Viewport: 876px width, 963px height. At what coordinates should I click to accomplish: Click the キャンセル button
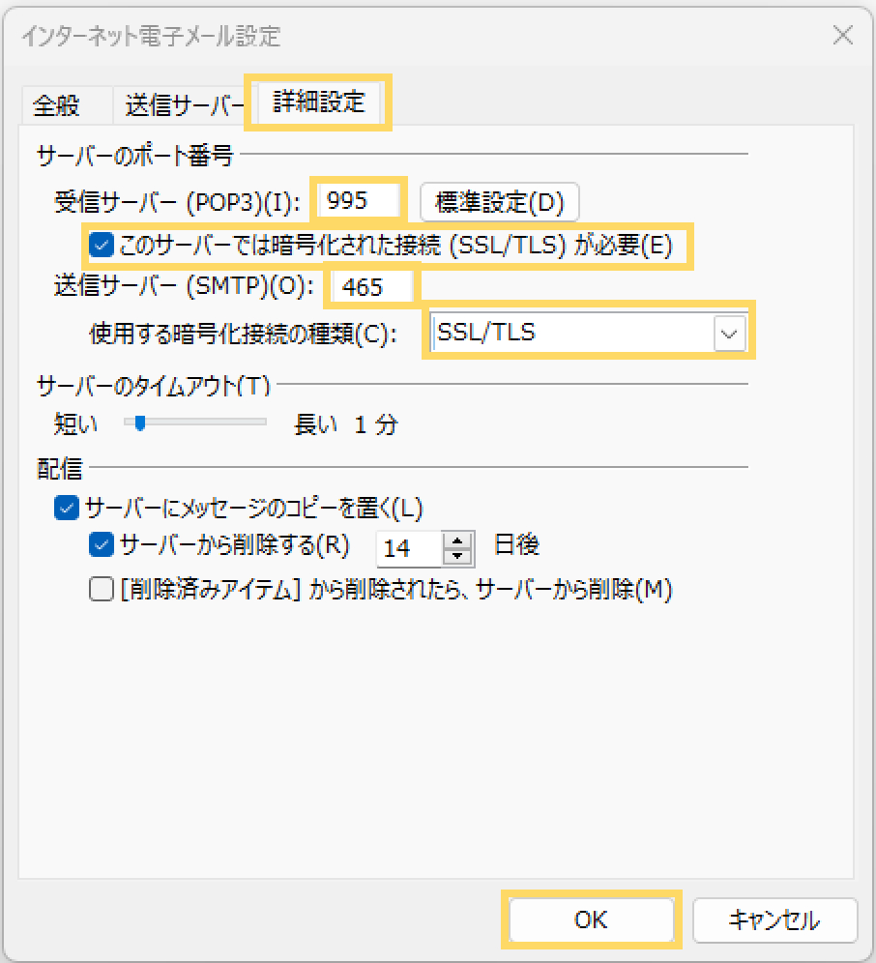tap(774, 919)
